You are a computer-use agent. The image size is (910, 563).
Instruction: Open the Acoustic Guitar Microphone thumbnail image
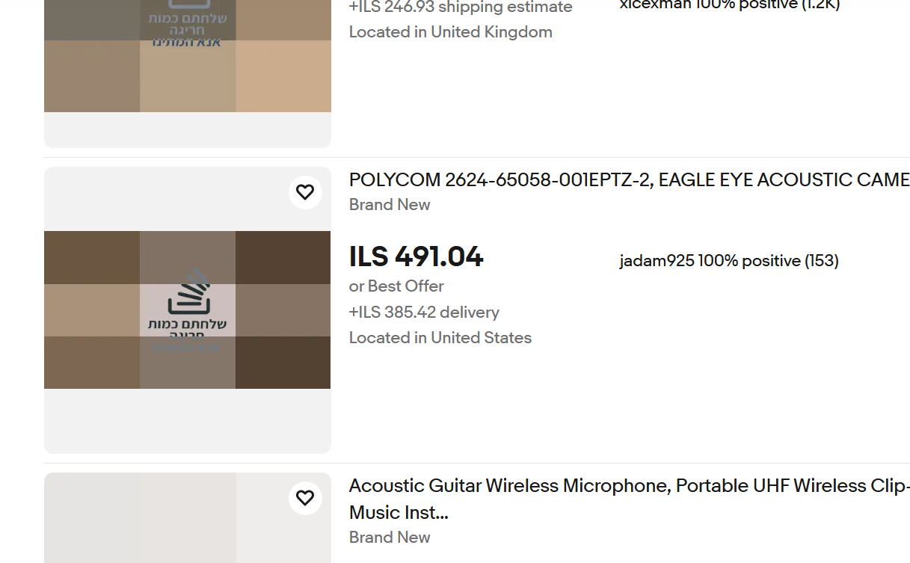[187, 523]
